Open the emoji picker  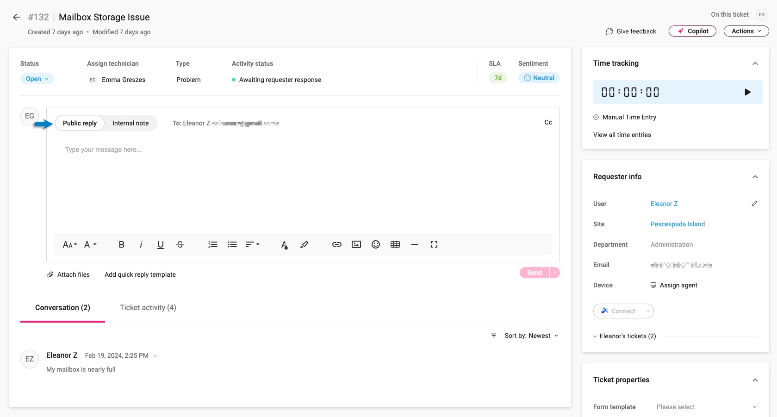pos(376,244)
